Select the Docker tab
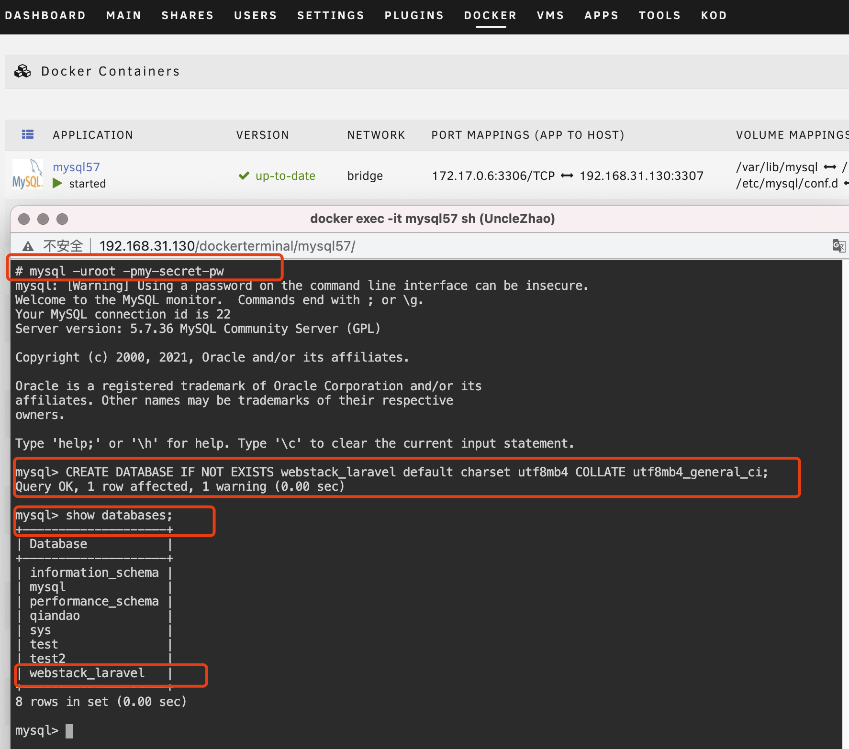849x749 pixels. [491, 15]
